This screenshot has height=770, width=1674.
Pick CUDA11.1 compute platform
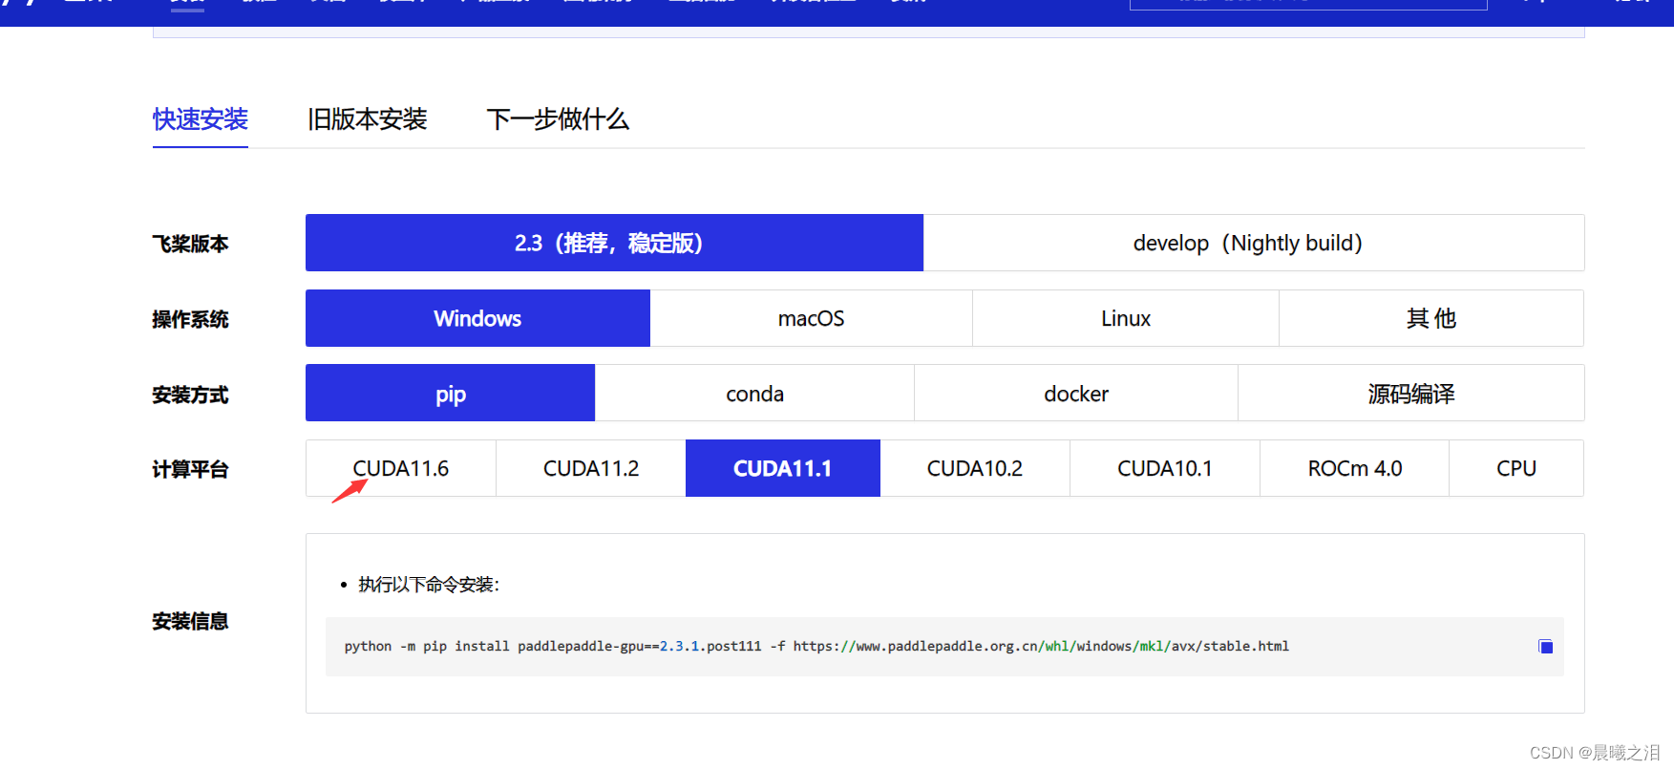[x=783, y=468]
